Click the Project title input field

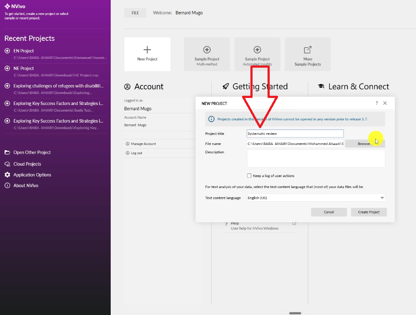click(295, 134)
